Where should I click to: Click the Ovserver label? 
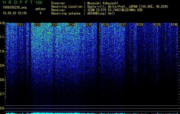[x=58, y=3]
